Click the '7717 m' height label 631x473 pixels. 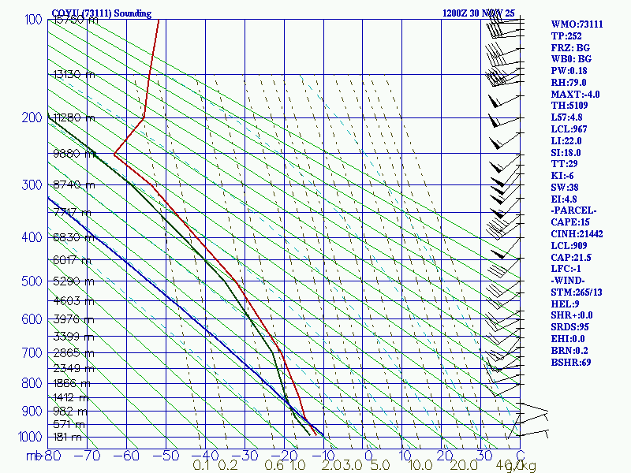tap(73, 213)
